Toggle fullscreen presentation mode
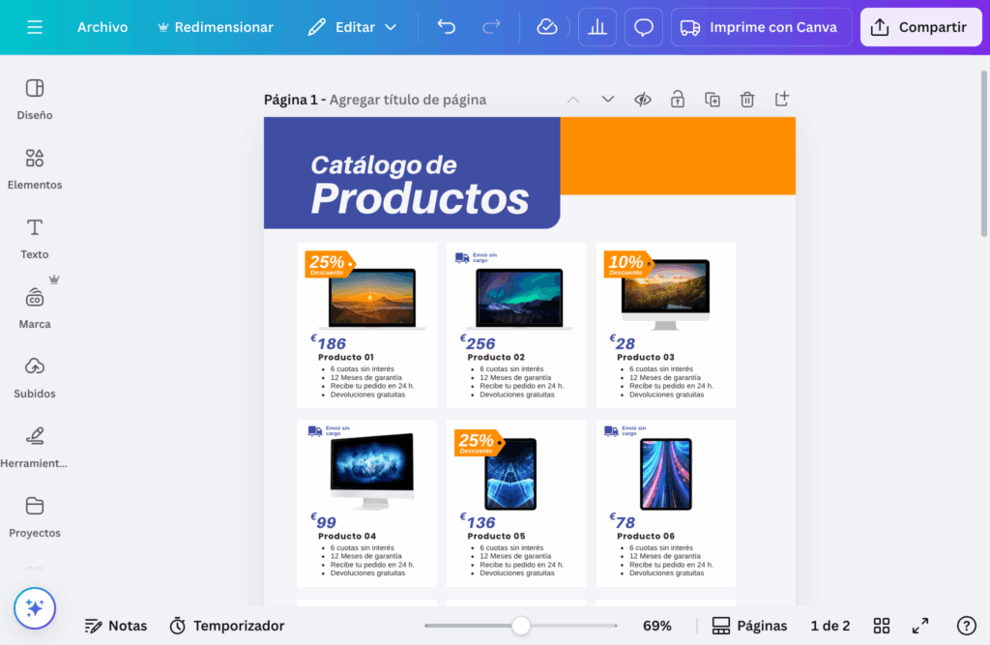This screenshot has height=645, width=990. click(x=920, y=626)
